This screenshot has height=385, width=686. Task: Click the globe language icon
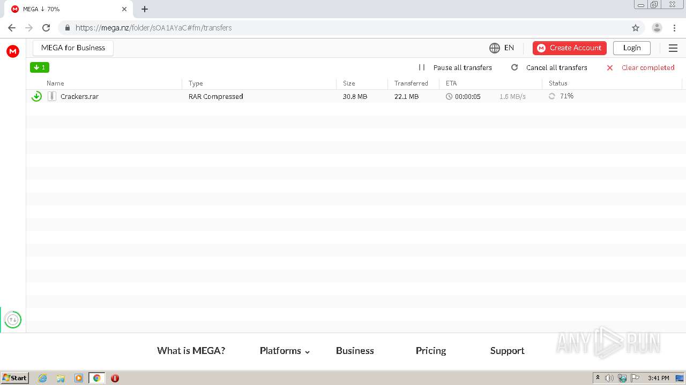pyautogui.click(x=495, y=48)
